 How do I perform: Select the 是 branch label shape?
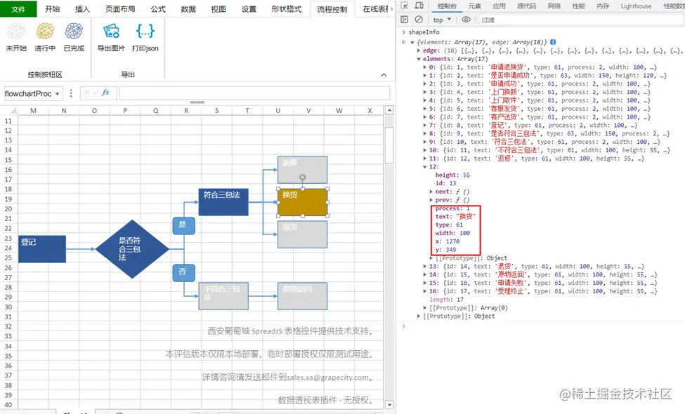point(183,225)
